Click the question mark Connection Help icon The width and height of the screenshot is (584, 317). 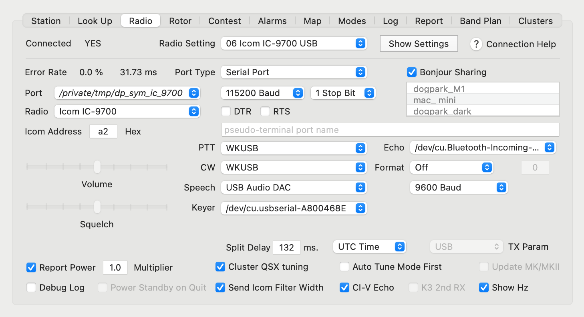(476, 44)
